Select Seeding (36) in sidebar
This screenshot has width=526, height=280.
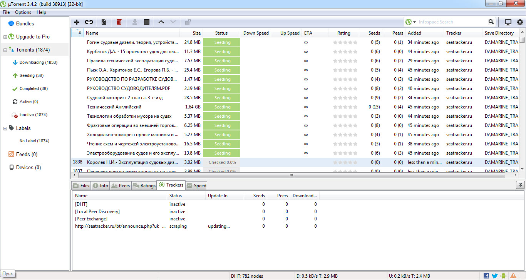31,75
